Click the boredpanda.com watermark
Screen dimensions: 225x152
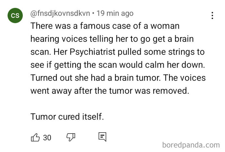pyautogui.click(x=191, y=145)
